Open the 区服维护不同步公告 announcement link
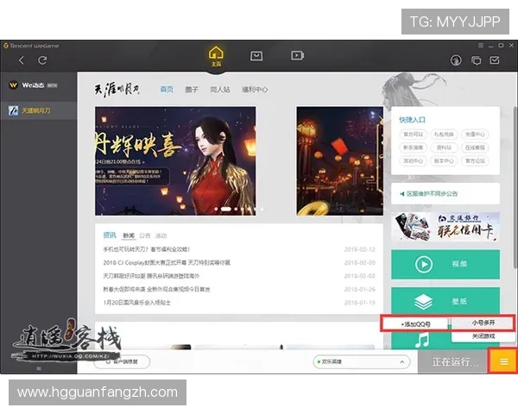The height and width of the screenshot is (414, 518). (x=432, y=194)
